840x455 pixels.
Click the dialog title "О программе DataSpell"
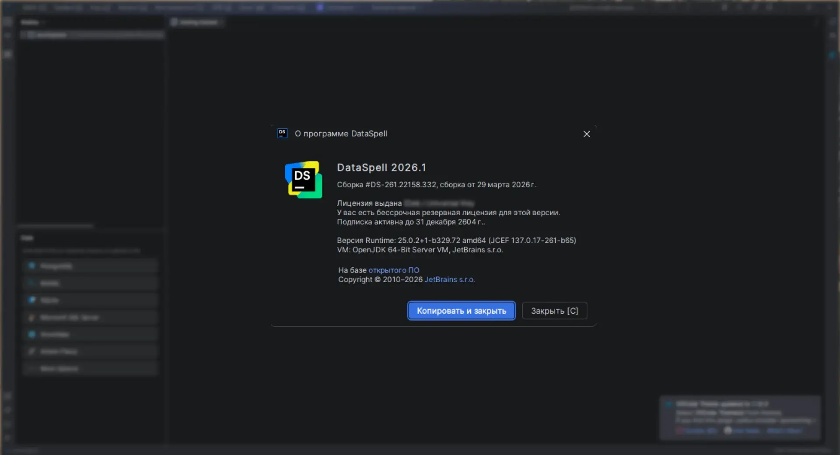(341, 133)
